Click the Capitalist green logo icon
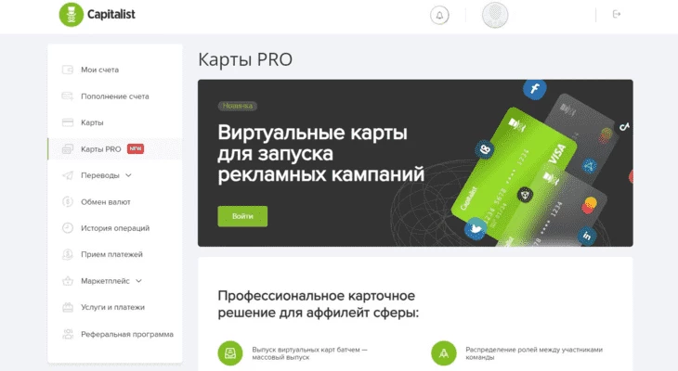Image resolution: width=678 pixels, height=371 pixels. (x=71, y=14)
